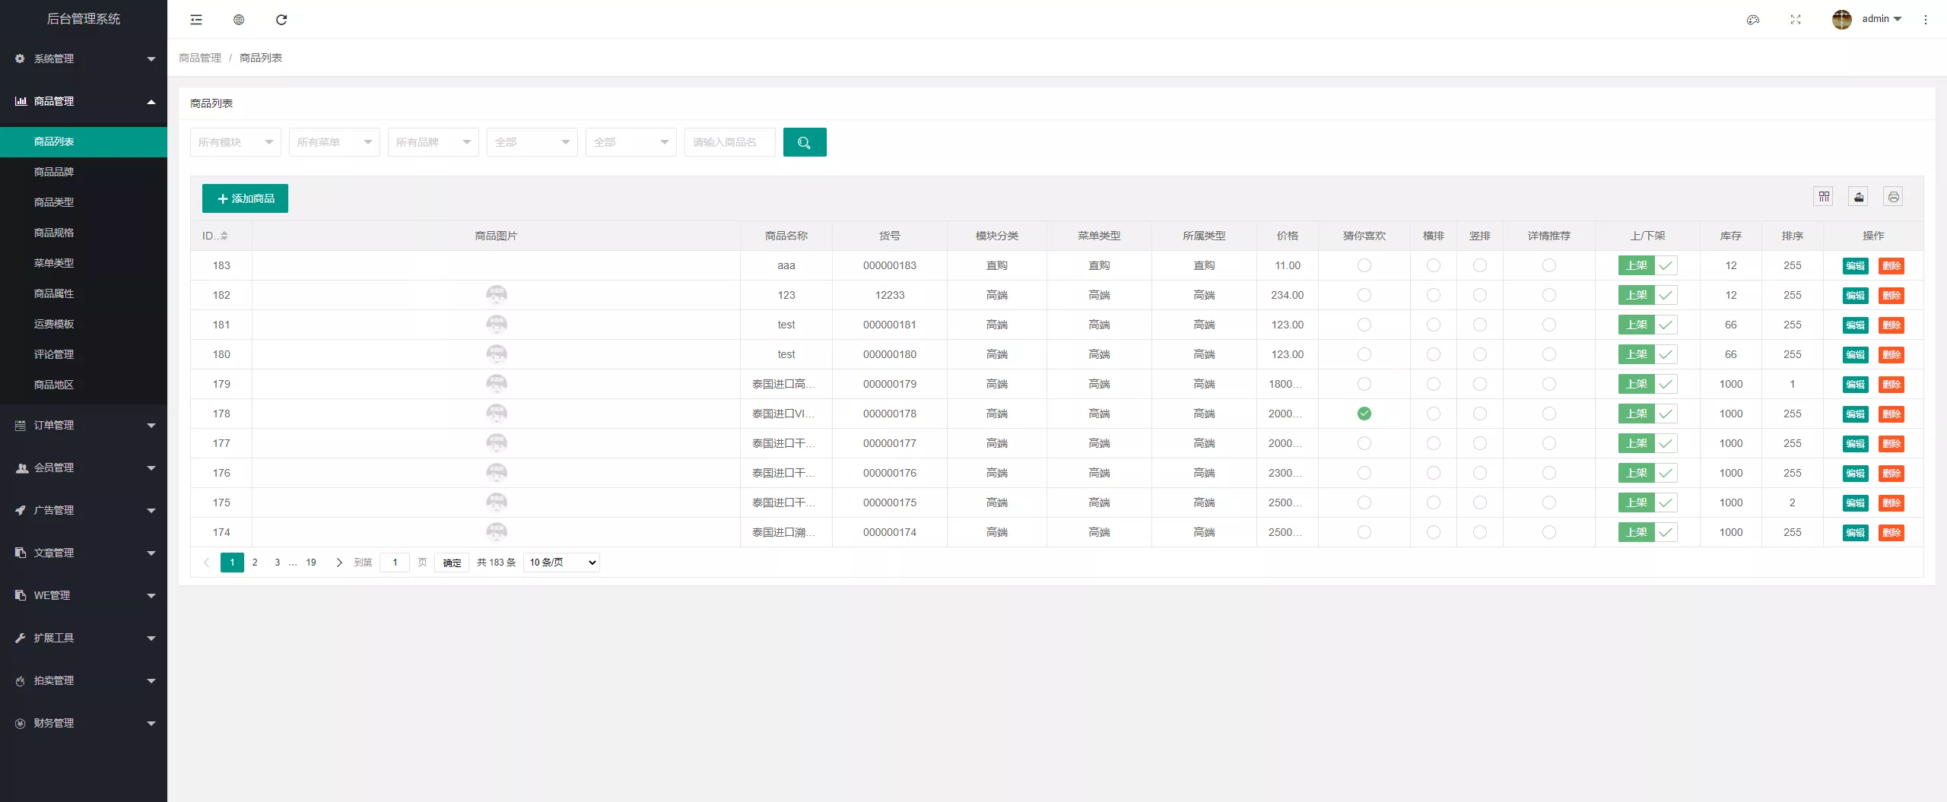Open the column filter icon above table
The image size is (1947, 802).
tap(1824, 197)
